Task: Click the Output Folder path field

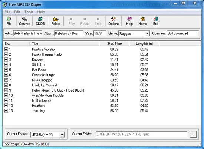Action: click(x=142, y=134)
